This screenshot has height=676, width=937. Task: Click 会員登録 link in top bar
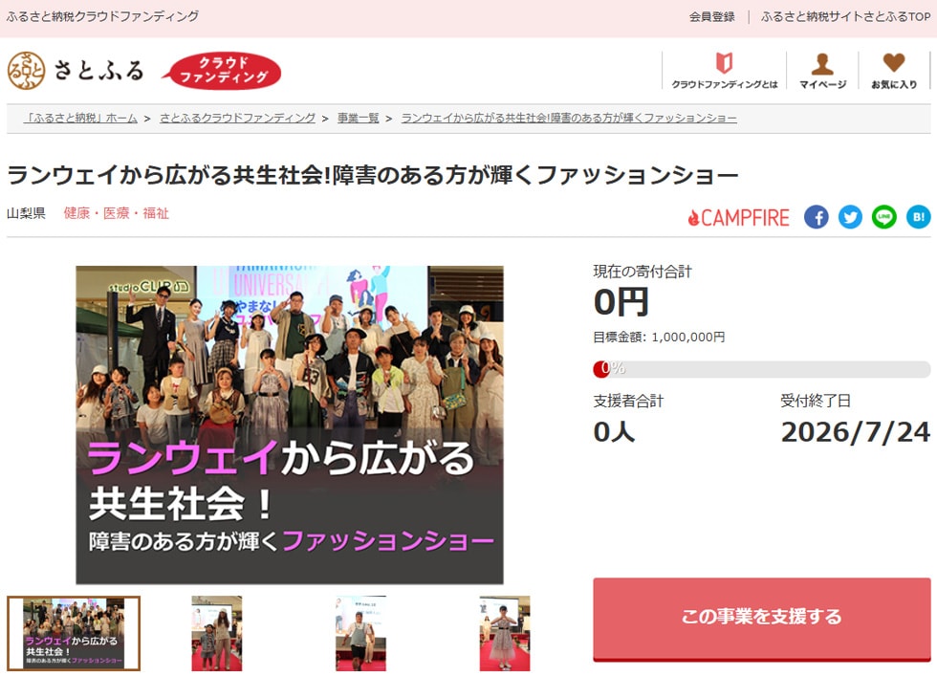point(711,17)
